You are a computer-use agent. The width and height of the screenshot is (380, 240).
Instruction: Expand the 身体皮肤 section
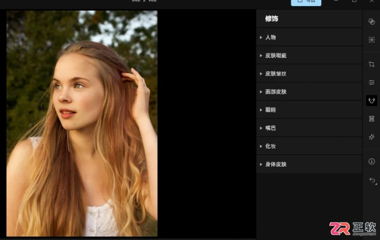[309, 164]
